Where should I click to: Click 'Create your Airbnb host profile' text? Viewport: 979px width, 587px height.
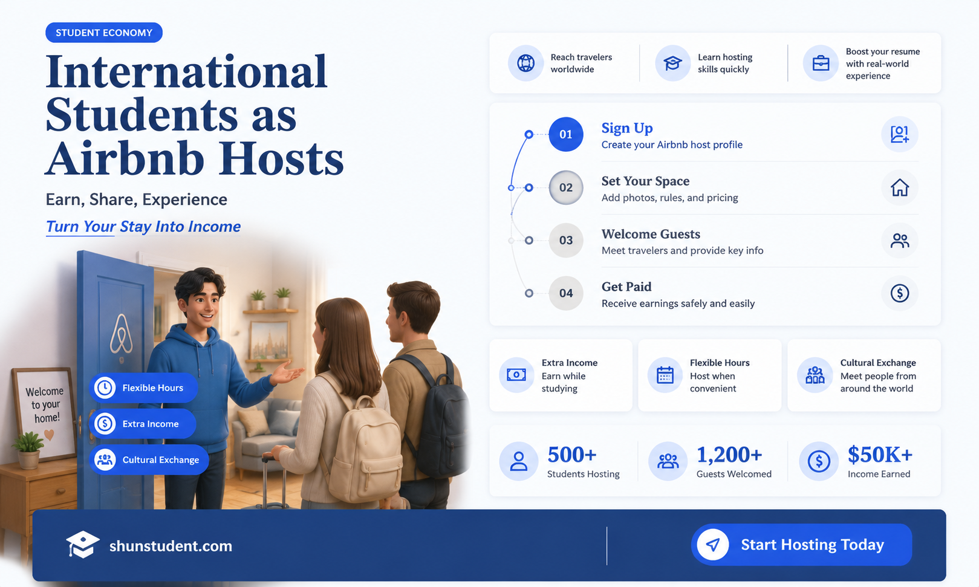click(x=672, y=144)
